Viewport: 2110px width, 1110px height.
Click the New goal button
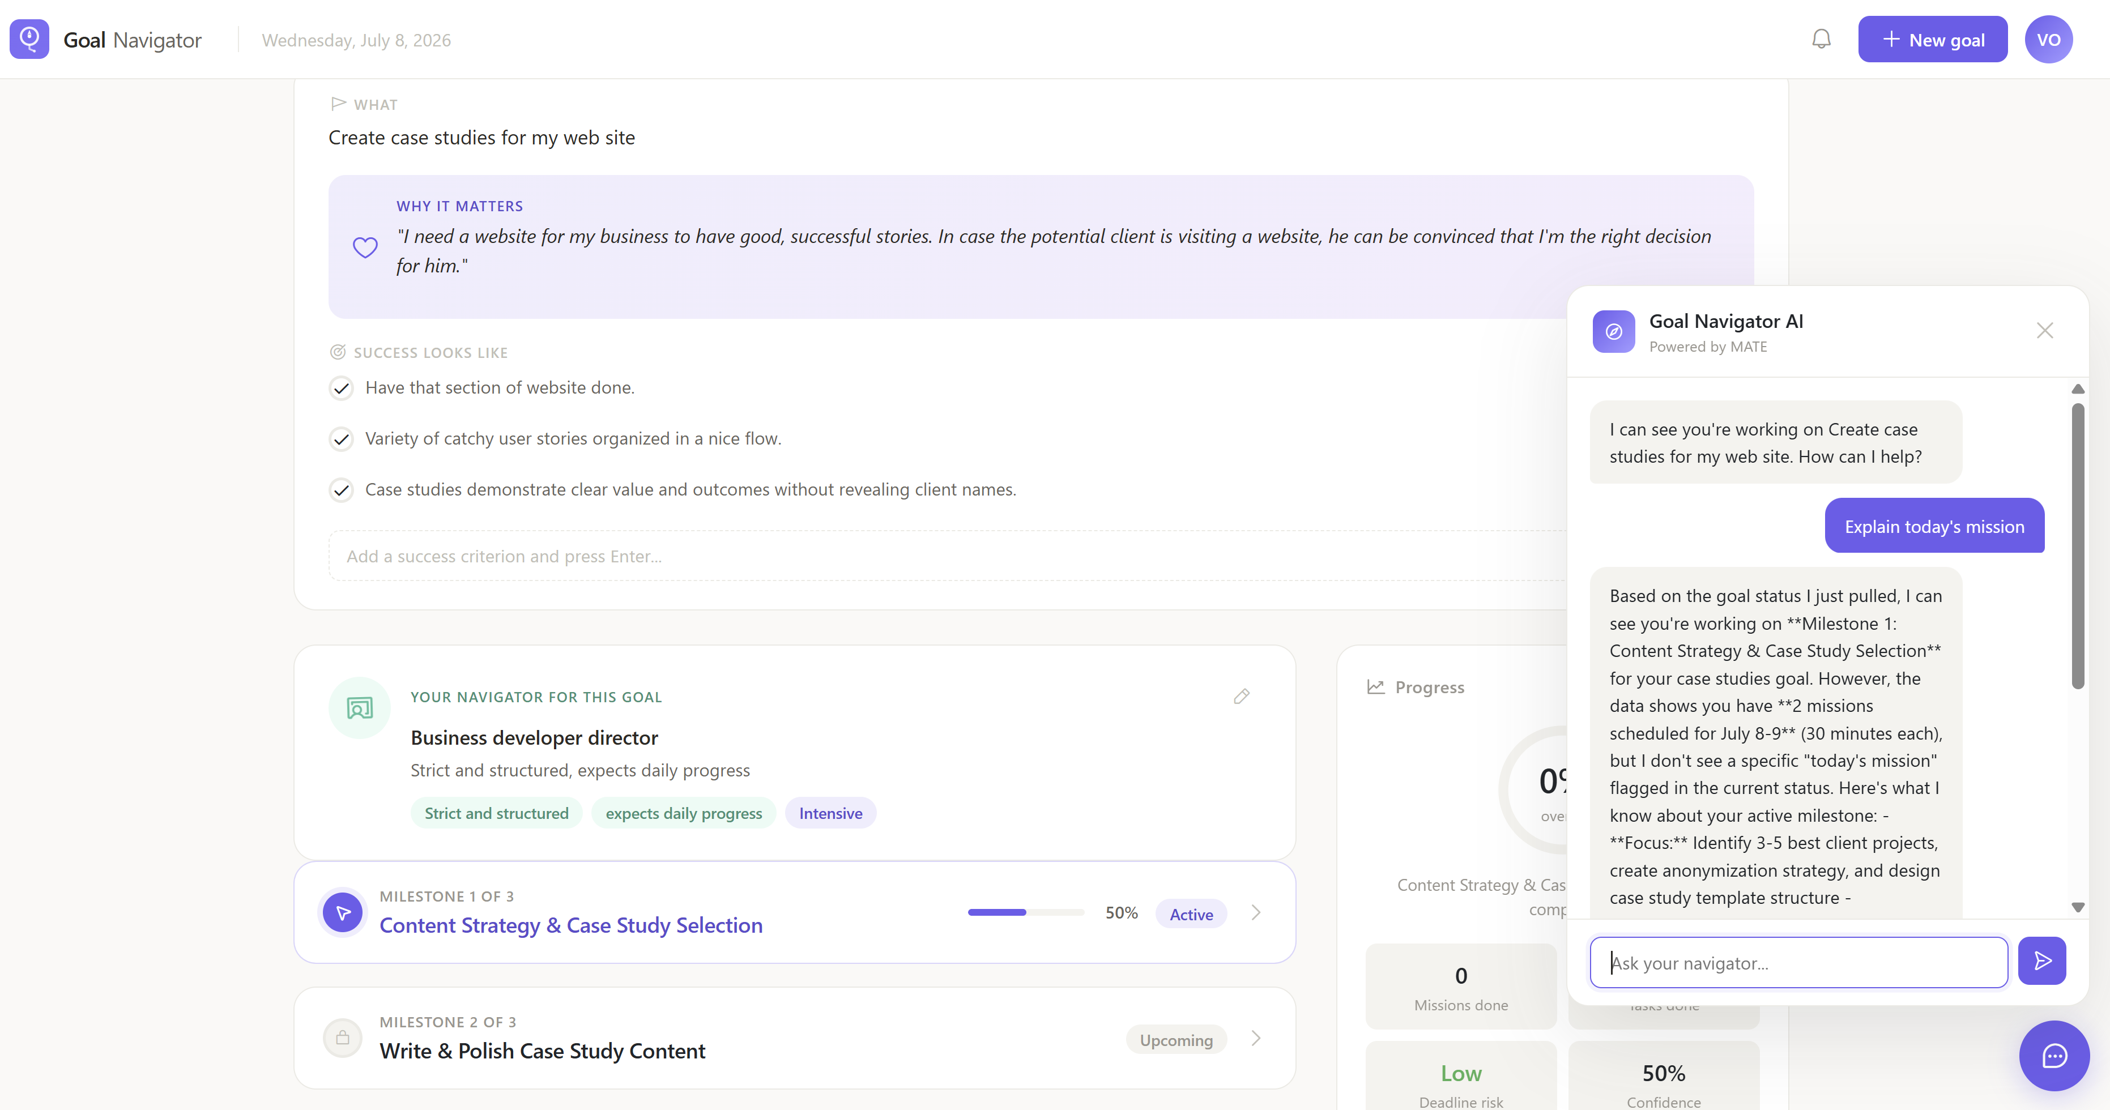(1932, 39)
